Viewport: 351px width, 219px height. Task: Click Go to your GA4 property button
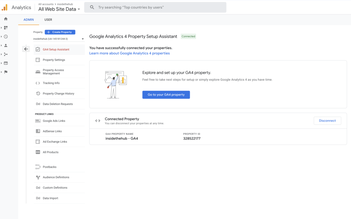click(166, 95)
